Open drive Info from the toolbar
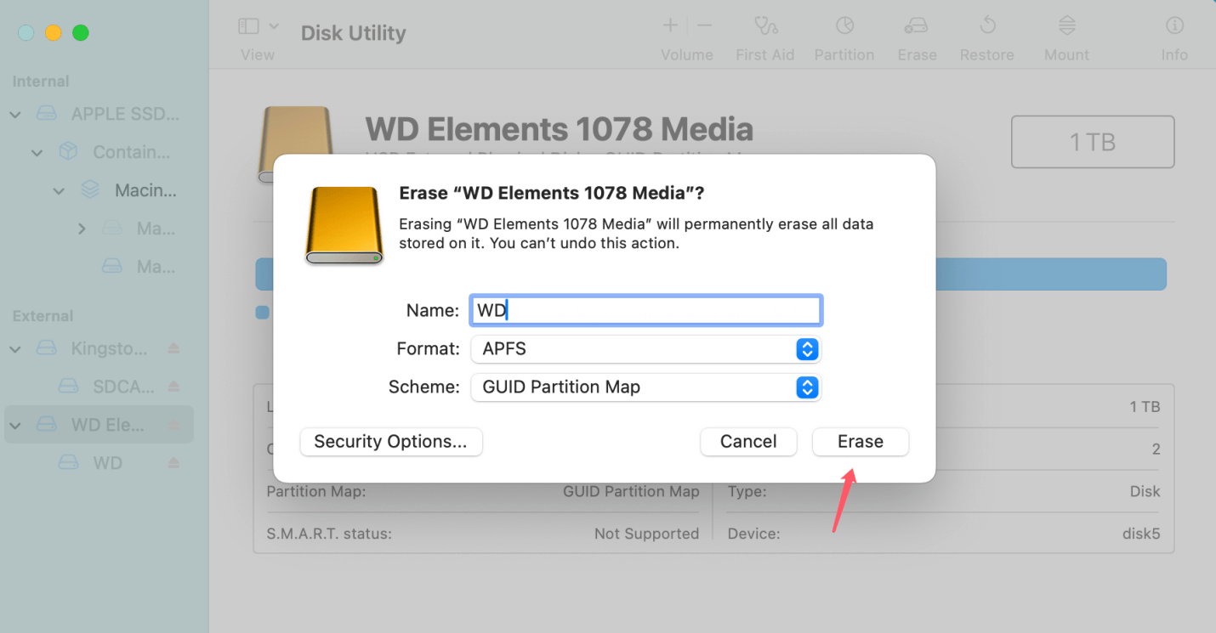The image size is (1216, 633). pos(1173,34)
